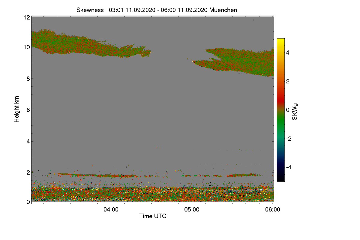Click the Height km axis tick label 4
This screenshot has height=240, width=360.
coord(28,141)
